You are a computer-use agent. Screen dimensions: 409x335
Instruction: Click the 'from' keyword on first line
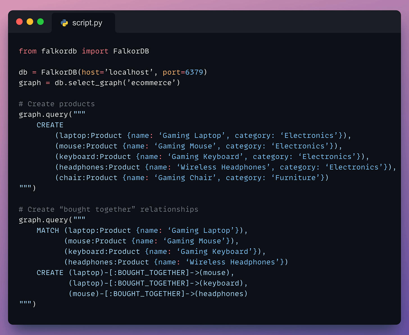(x=28, y=51)
